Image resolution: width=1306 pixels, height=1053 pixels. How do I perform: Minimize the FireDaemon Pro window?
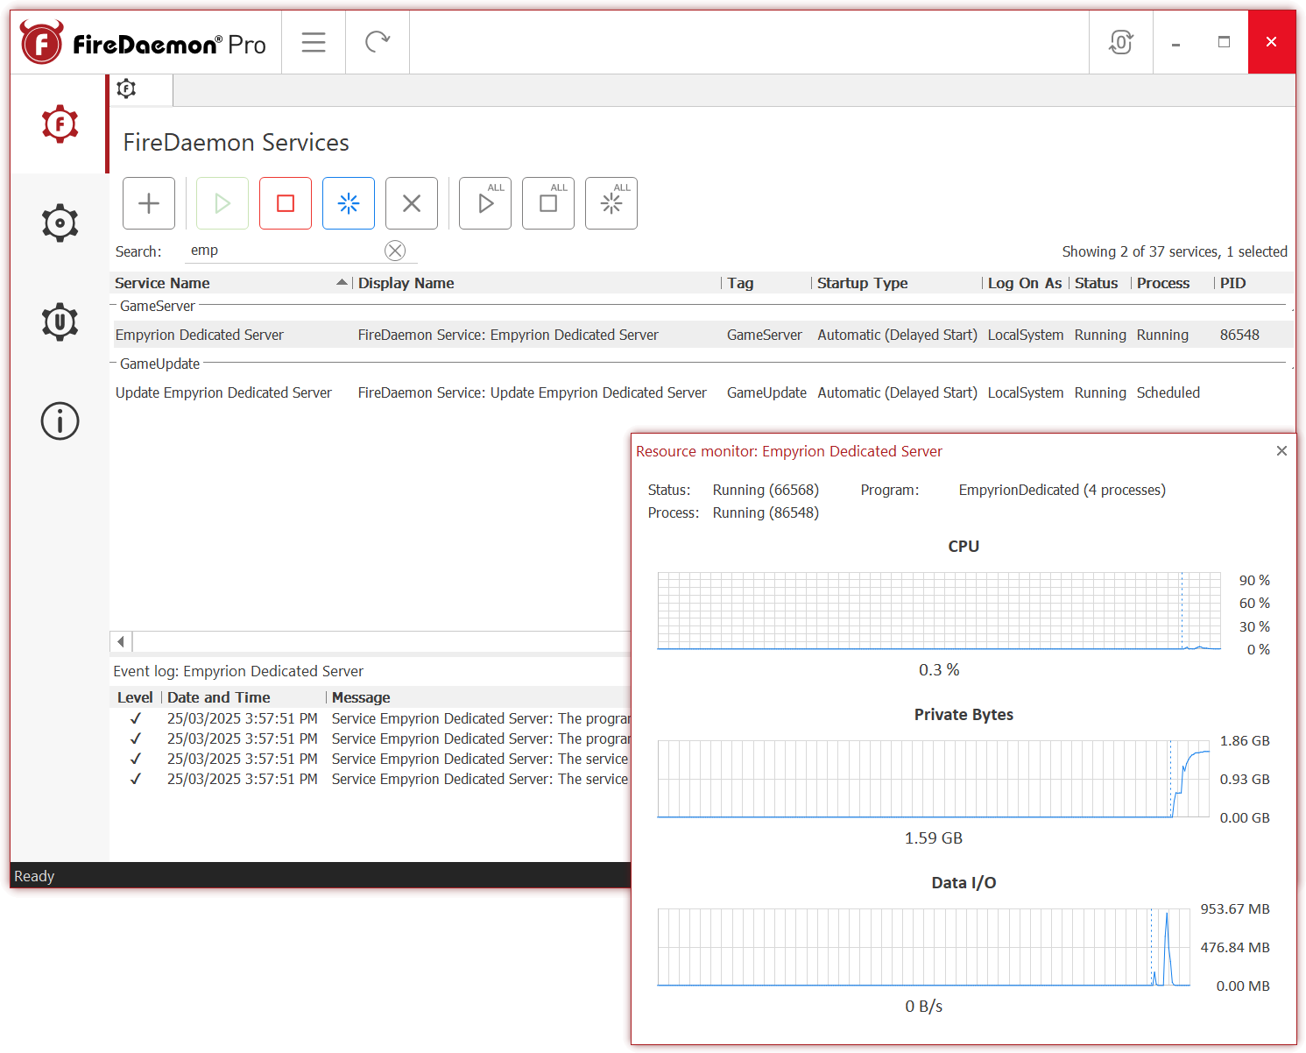coord(1176,42)
